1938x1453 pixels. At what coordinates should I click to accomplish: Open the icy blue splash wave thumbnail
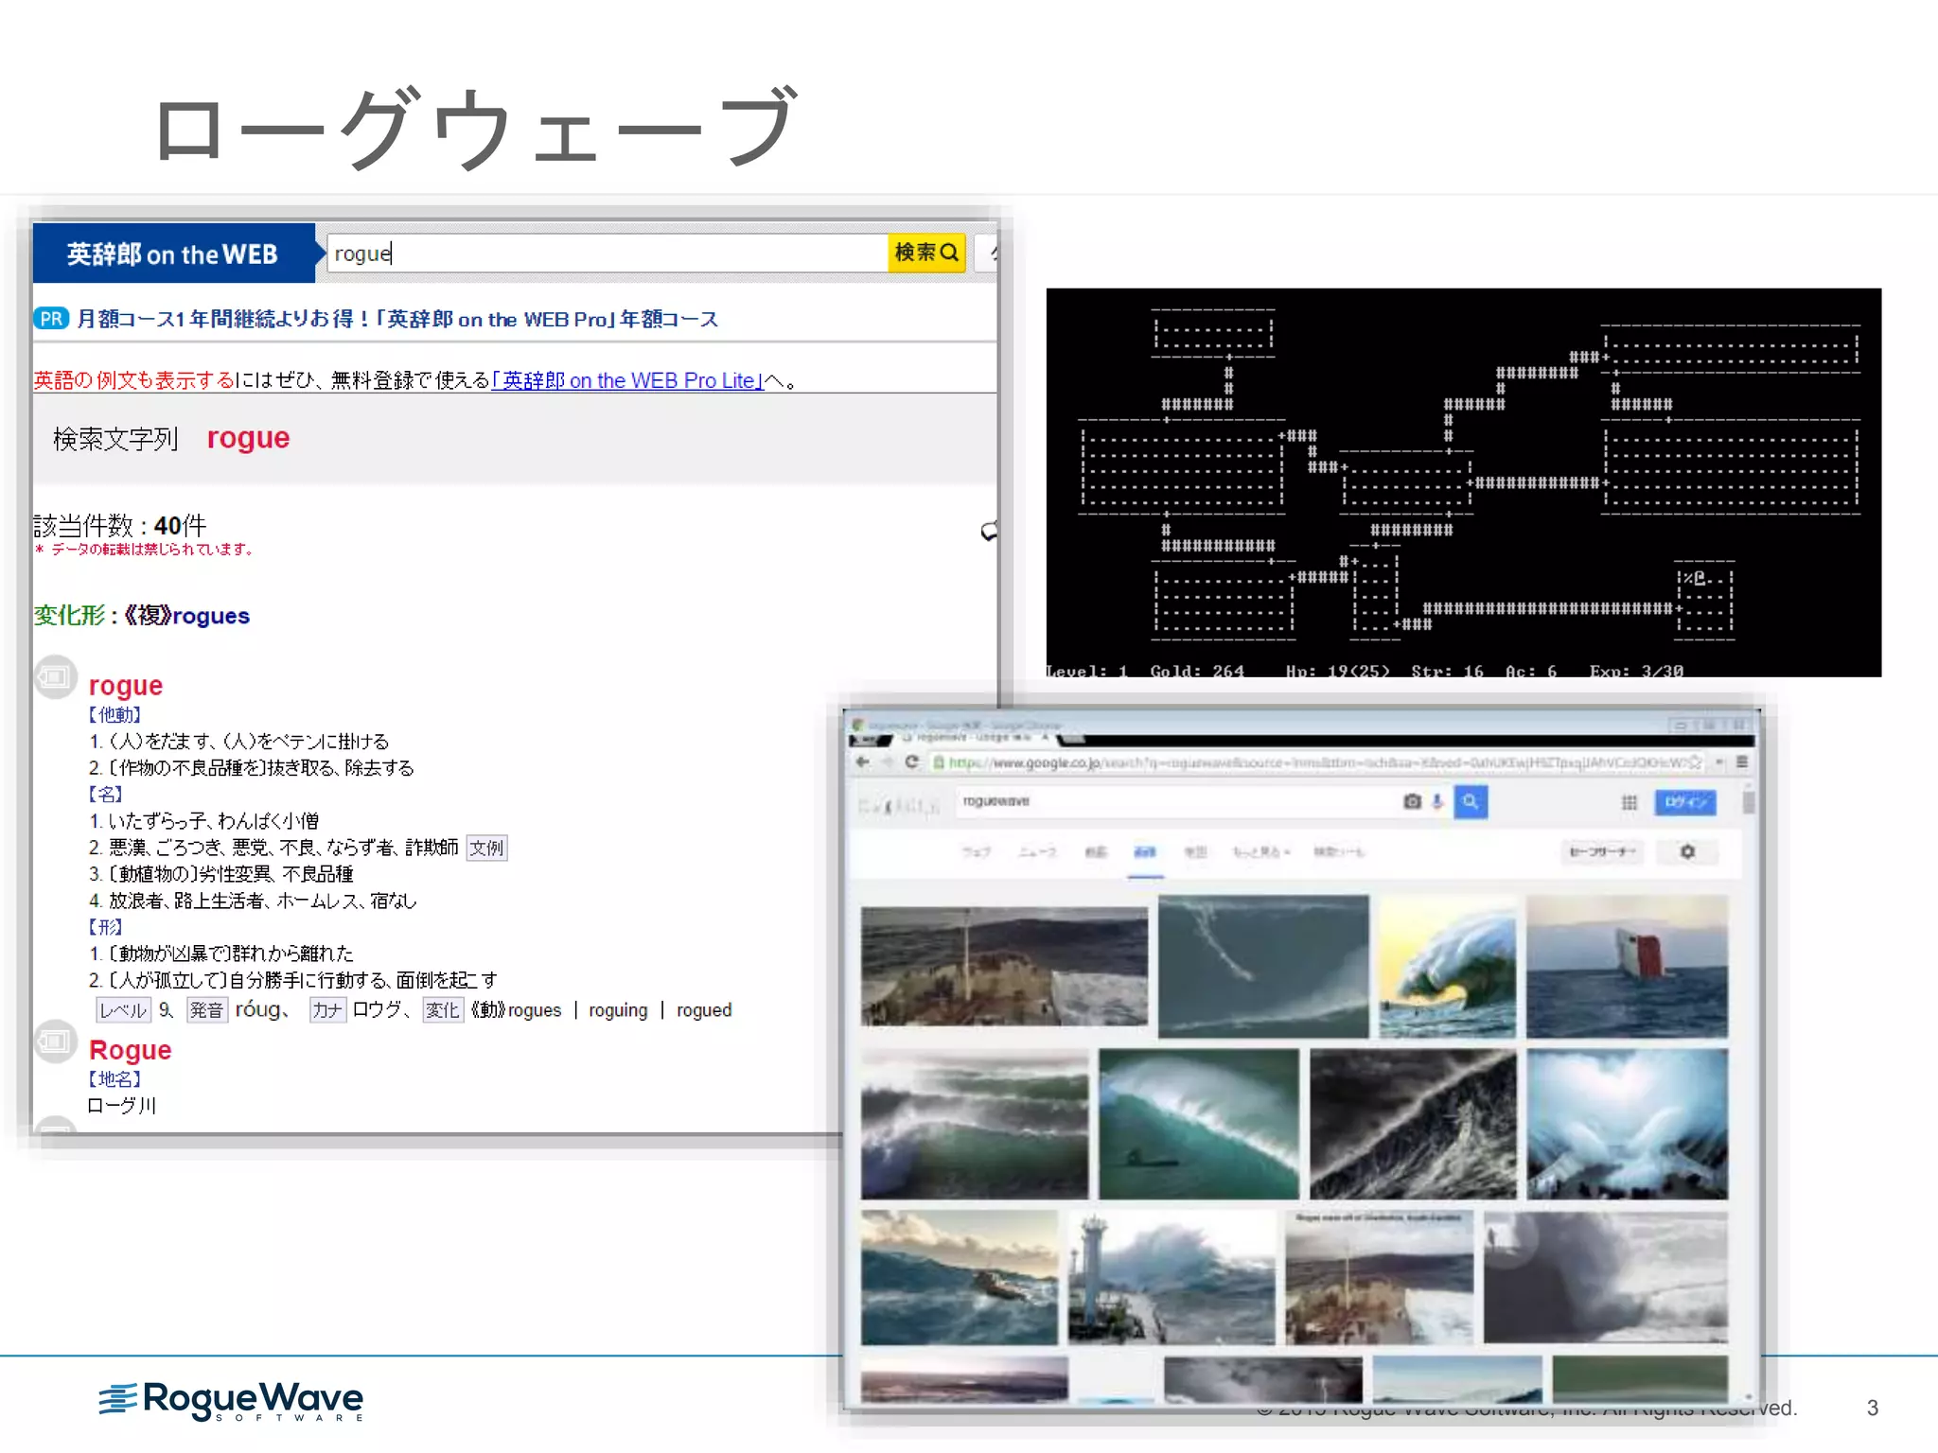click(1628, 1124)
